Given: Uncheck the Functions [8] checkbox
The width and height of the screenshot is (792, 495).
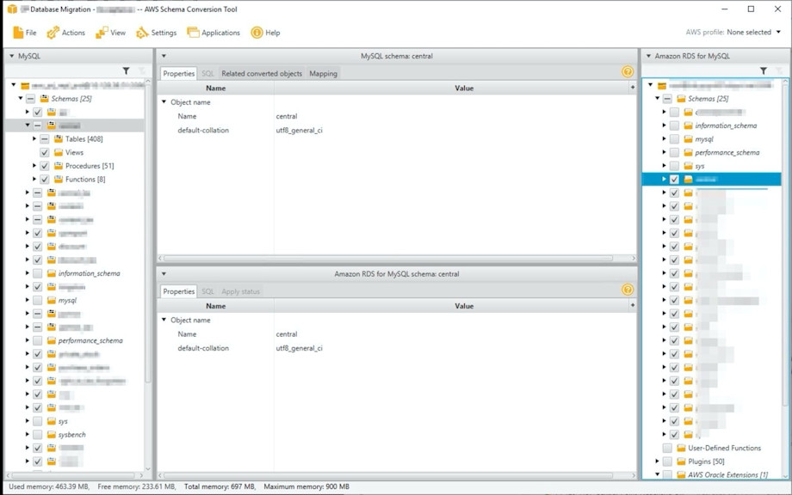Looking at the screenshot, I should pos(45,179).
